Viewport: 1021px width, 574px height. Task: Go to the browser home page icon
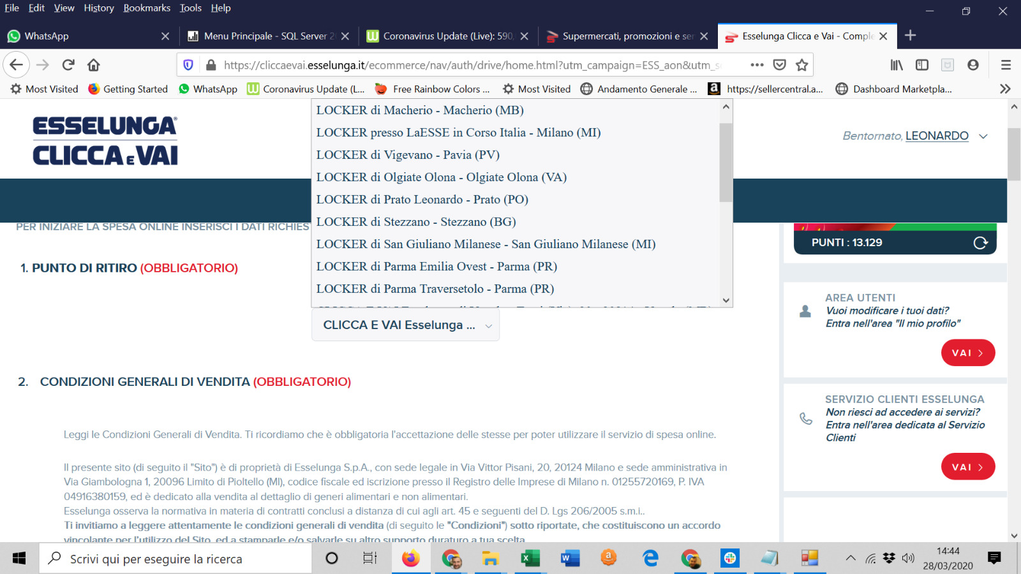point(94,64)
